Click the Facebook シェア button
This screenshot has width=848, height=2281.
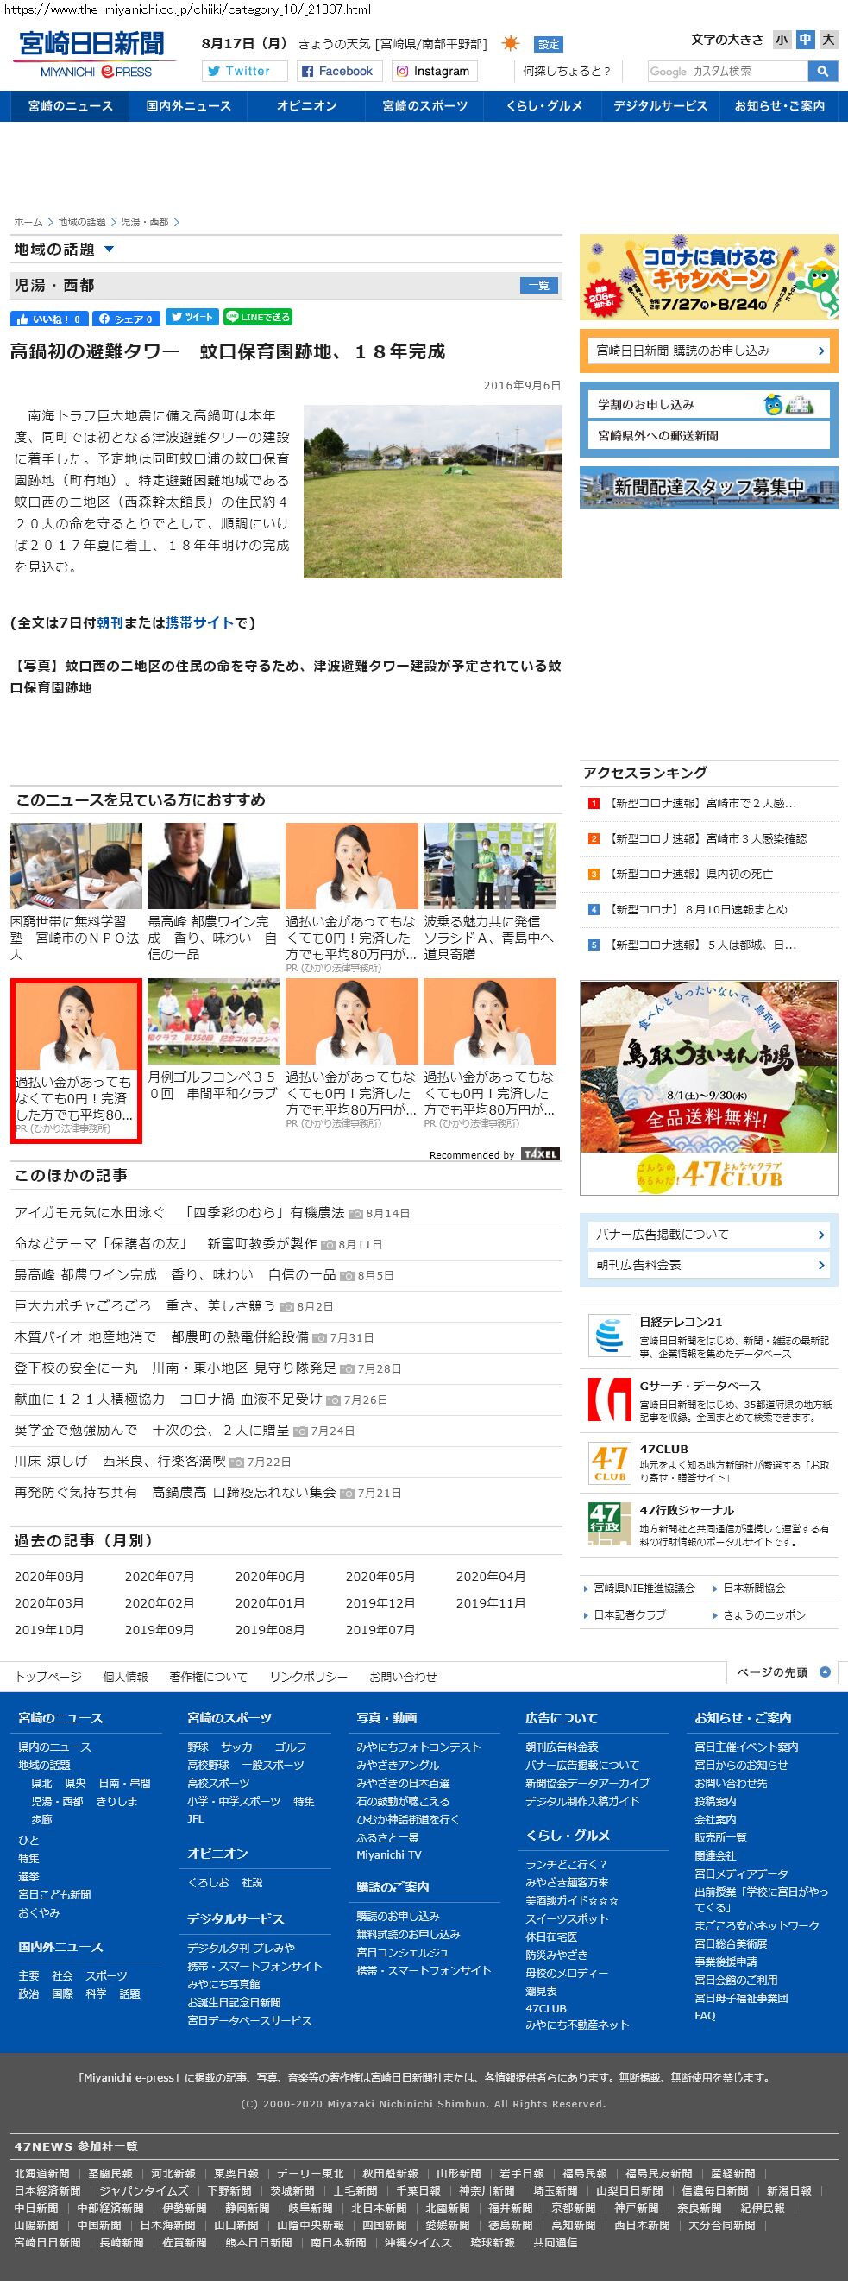click(127, 318)
